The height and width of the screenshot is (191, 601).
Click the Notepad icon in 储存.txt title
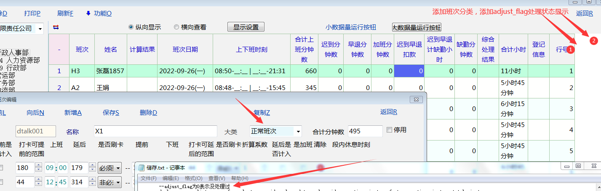pyautogui.click(x=141, y=167)
